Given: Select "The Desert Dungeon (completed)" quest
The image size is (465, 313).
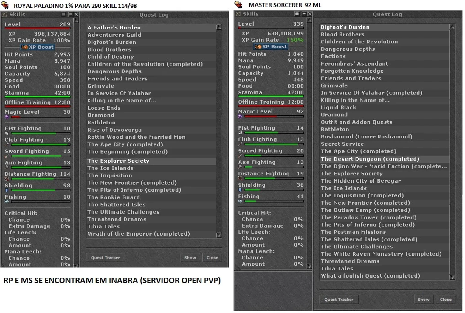Looking at the screenshot, I should click(x=385, y=159).
